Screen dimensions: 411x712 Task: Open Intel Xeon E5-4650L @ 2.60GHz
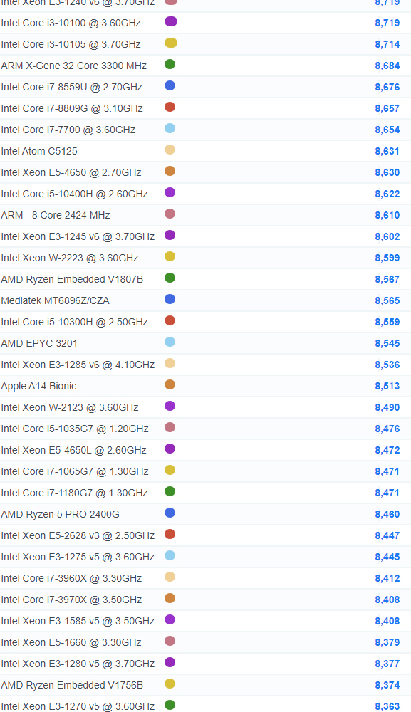point(73,450)
